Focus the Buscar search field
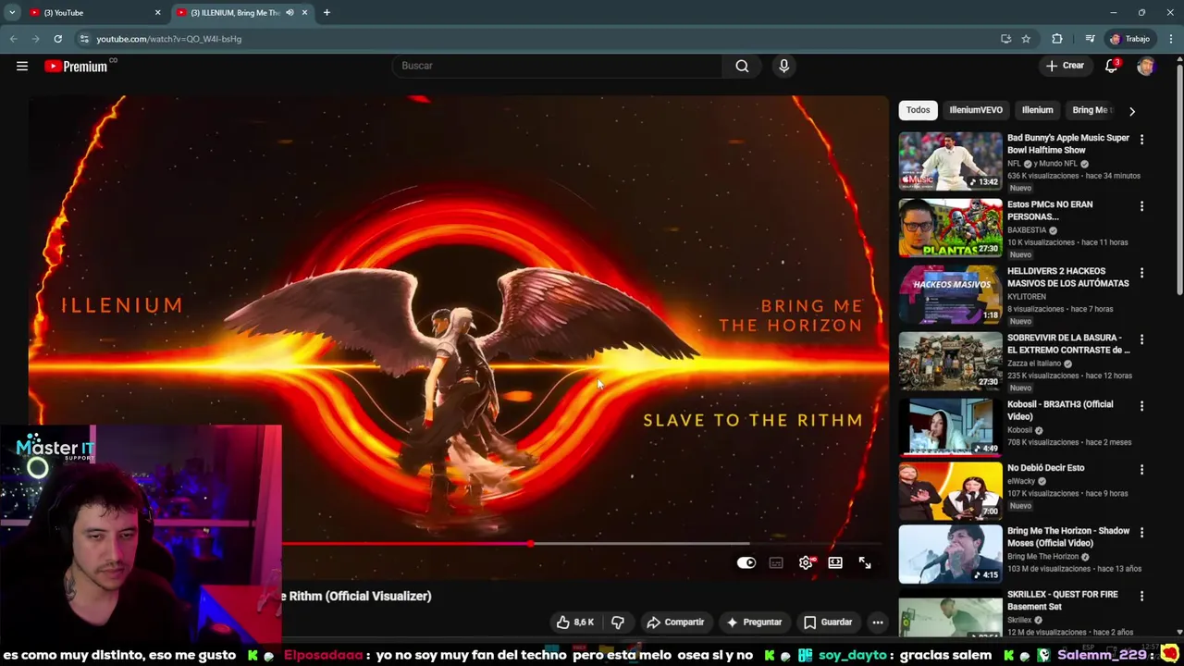This screenshot has width=1184, height=666. pos(558,66)
